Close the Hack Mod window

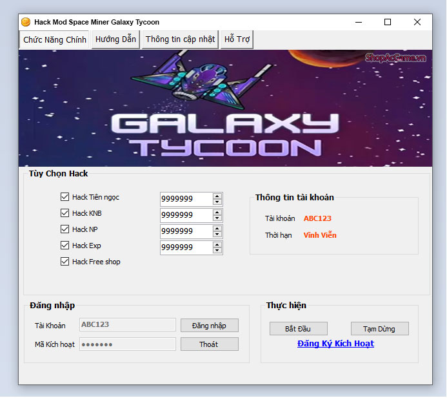417,22
